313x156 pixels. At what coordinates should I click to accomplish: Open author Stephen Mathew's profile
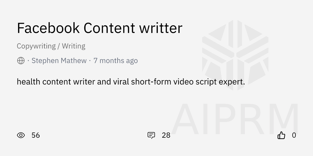click(x=59, y=61)
